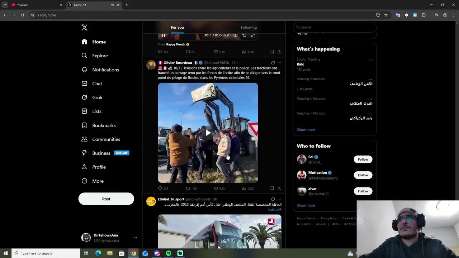Open video settings gear in player

tap(236, 35)
